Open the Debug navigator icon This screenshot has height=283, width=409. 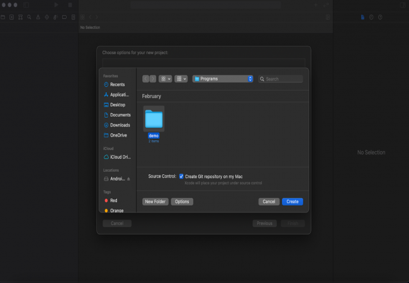tap(55, 17)
